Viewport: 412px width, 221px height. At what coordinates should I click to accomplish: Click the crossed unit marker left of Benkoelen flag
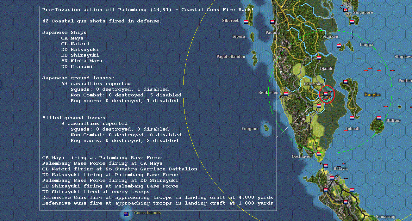282,97
